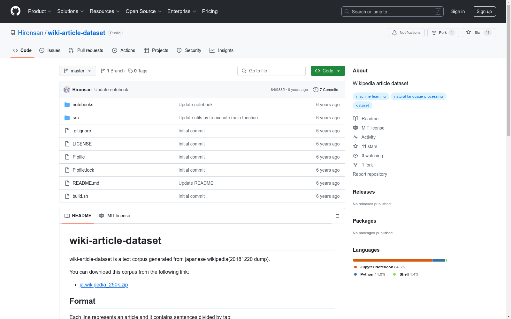
Task: Open the Activity link in About
Action: 364,137
